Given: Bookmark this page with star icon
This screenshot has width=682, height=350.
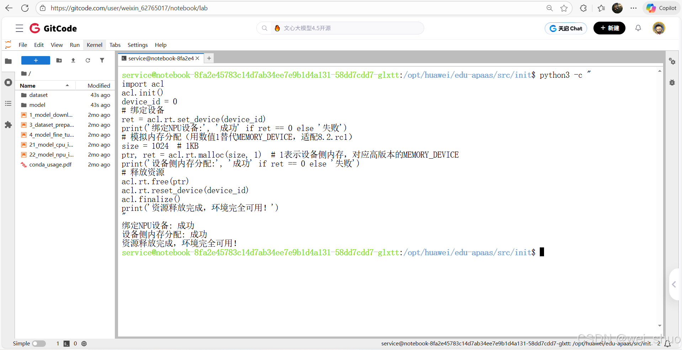Looking at the screenshot, I should [564, 8].
